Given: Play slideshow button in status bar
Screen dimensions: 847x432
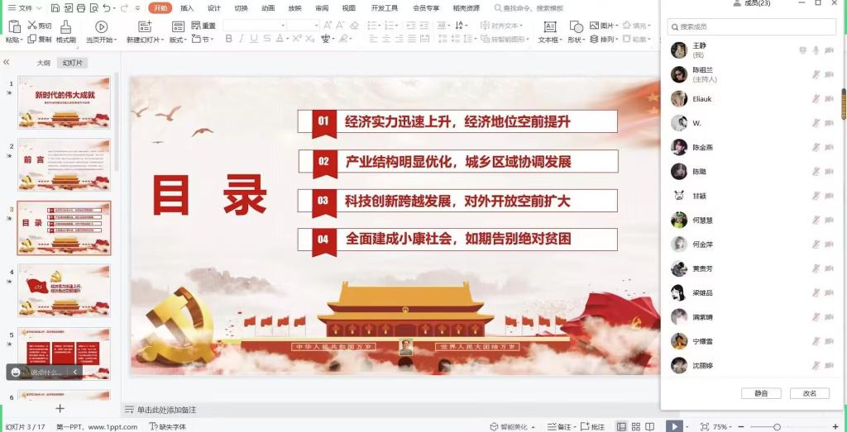Looking at the screenshot, I should 673,426.
